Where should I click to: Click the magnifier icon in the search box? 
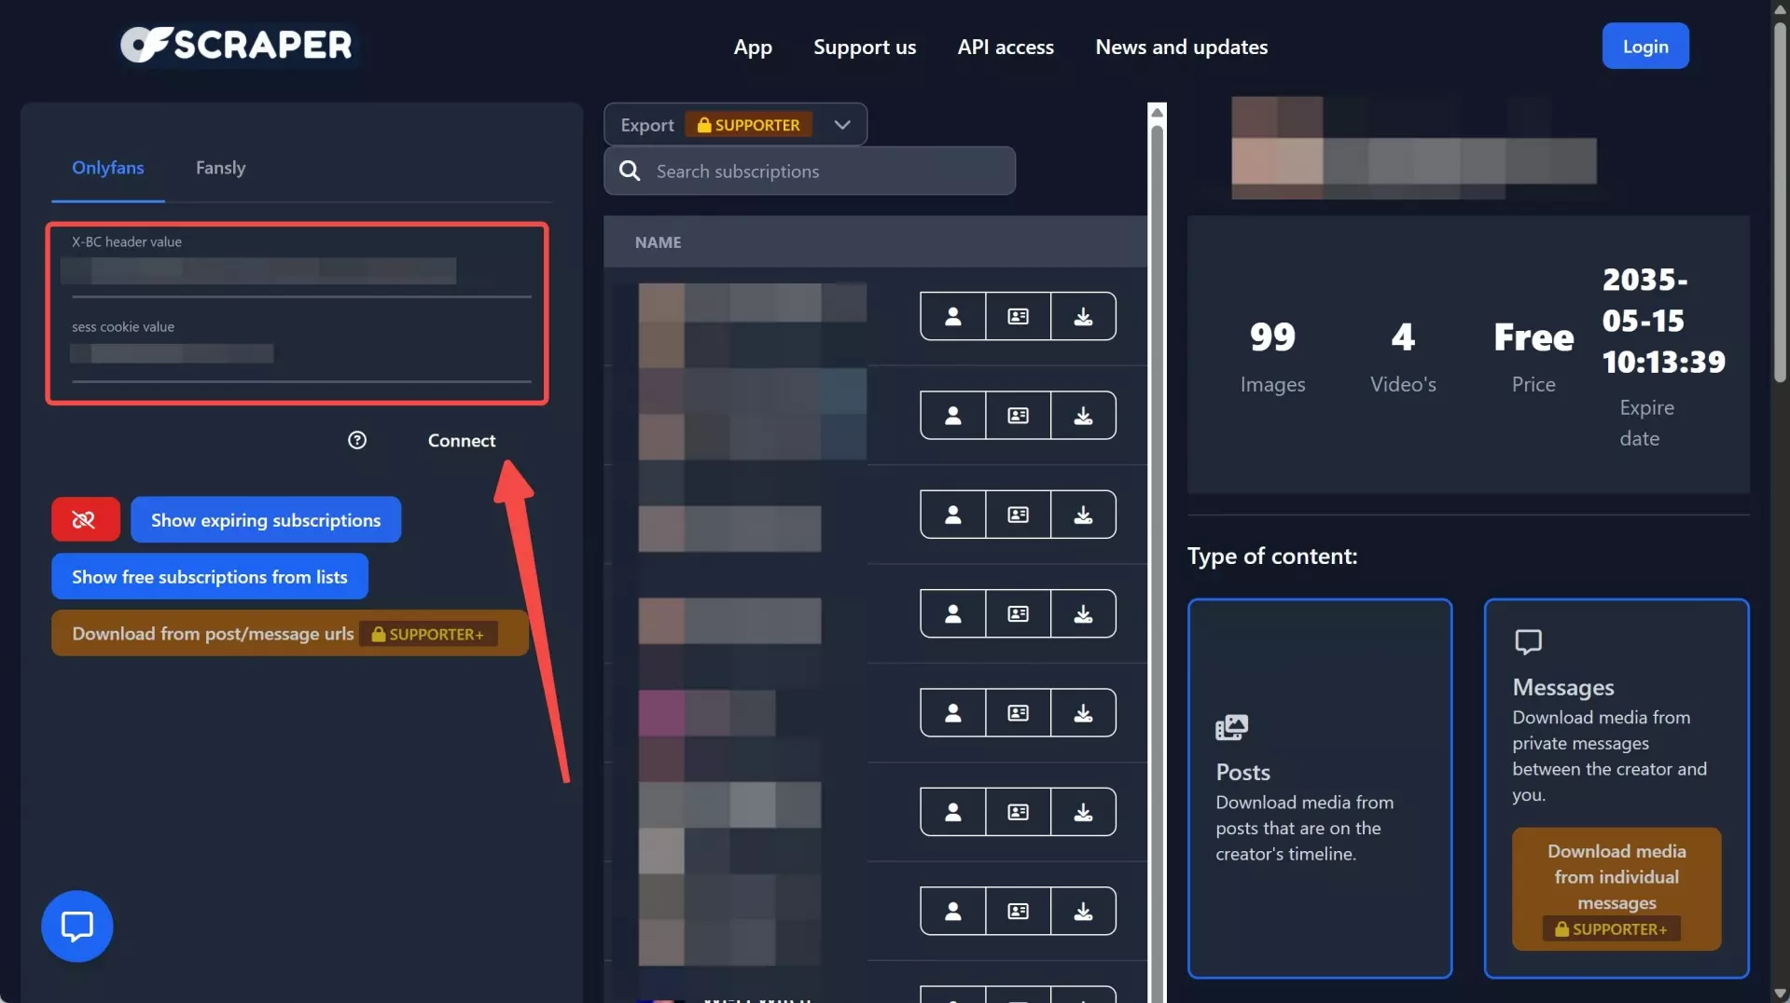click(630, 171)
